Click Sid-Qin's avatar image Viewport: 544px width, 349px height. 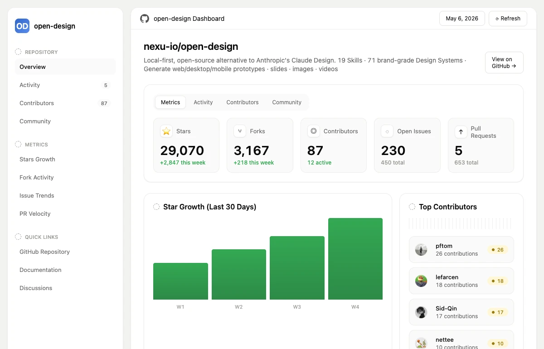(x=421, y=312)
